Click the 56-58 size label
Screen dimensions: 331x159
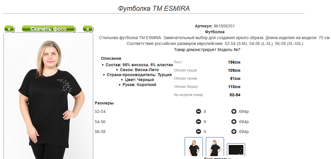[100, 132]
